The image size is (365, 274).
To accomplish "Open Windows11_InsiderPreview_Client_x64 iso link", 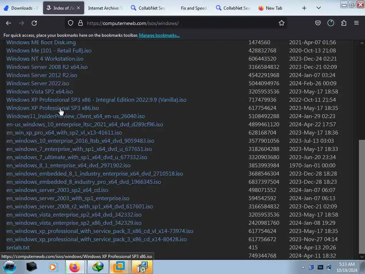I will (76, 116).
